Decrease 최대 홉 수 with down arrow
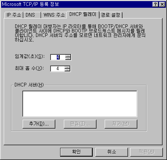 (67, 70)
